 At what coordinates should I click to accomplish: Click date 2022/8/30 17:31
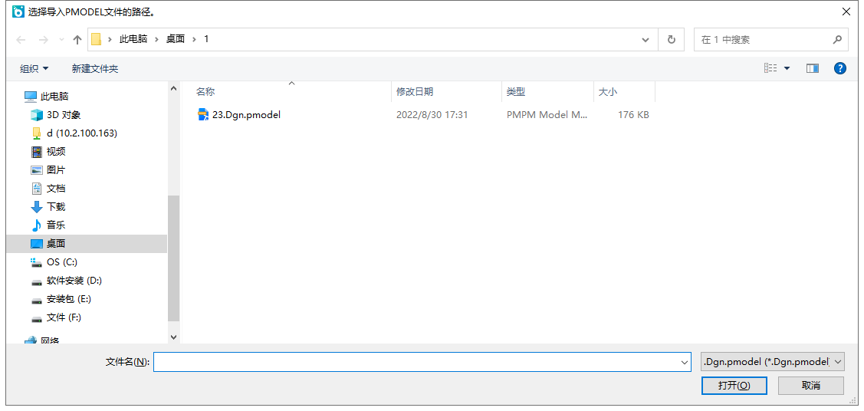pyautogui.click(x=432, y=115)
